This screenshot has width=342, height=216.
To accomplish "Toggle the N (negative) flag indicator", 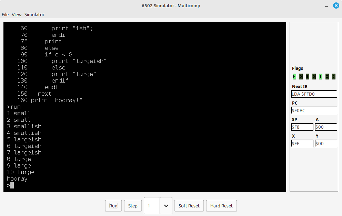I will pyautogui.click(x=294, y=77).
